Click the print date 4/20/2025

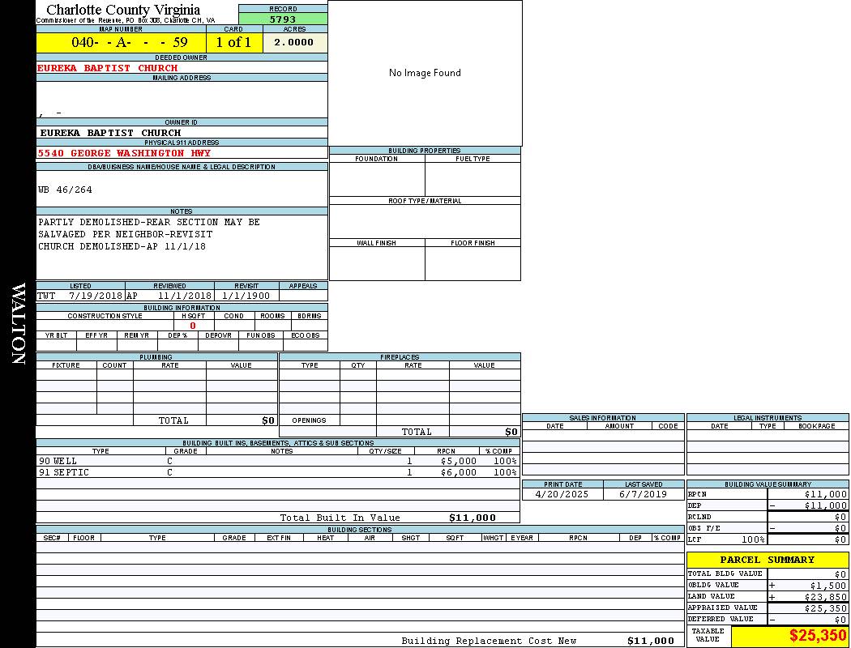click(x=562, y=493)
